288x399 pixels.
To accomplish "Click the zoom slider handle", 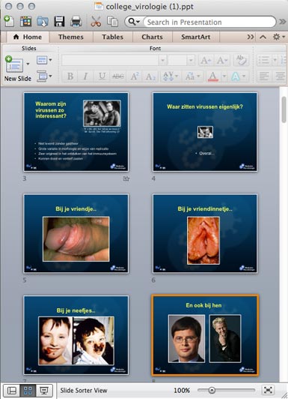I will (212, 390).
